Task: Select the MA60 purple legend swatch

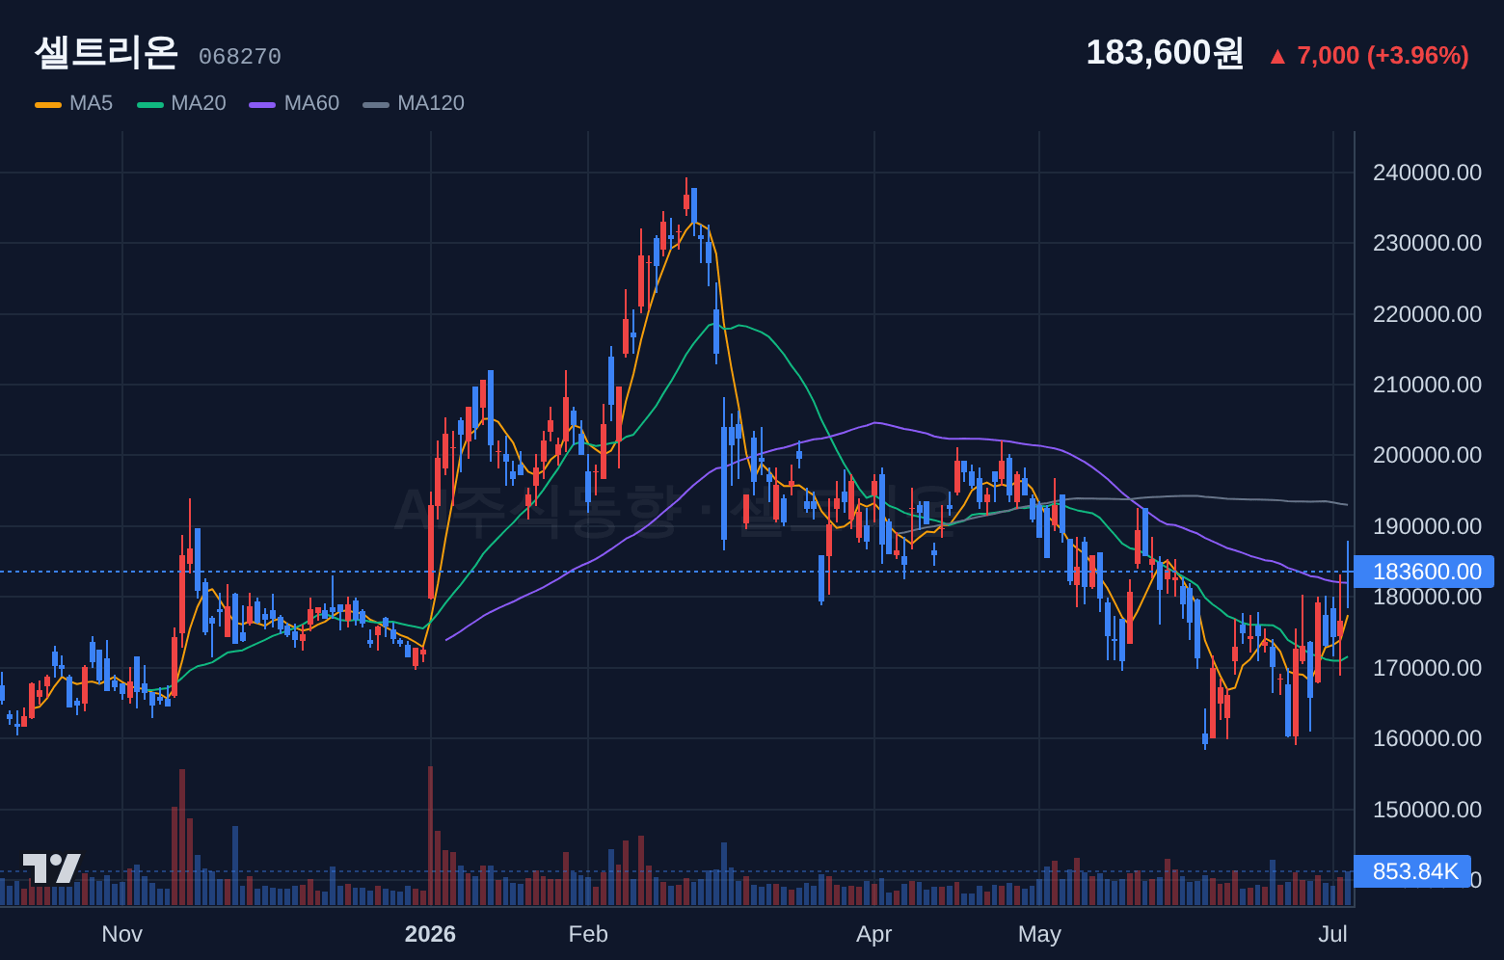Action: pos(262,104)
